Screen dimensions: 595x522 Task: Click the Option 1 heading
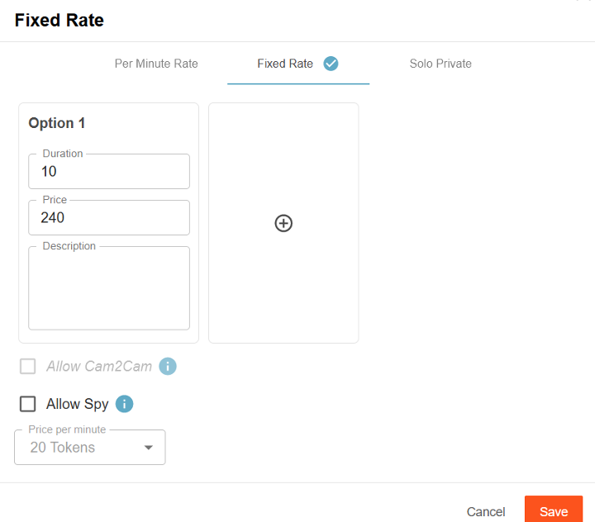click(57, 123)
